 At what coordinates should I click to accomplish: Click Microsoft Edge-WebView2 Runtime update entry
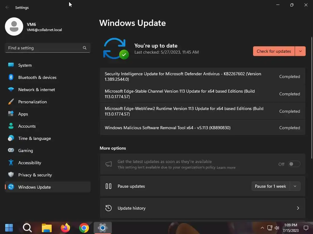(202, 111)
